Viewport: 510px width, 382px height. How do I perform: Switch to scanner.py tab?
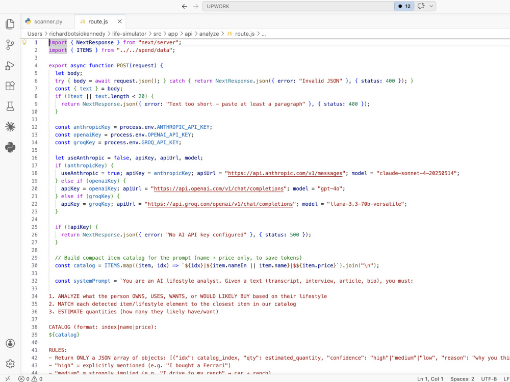48,21
